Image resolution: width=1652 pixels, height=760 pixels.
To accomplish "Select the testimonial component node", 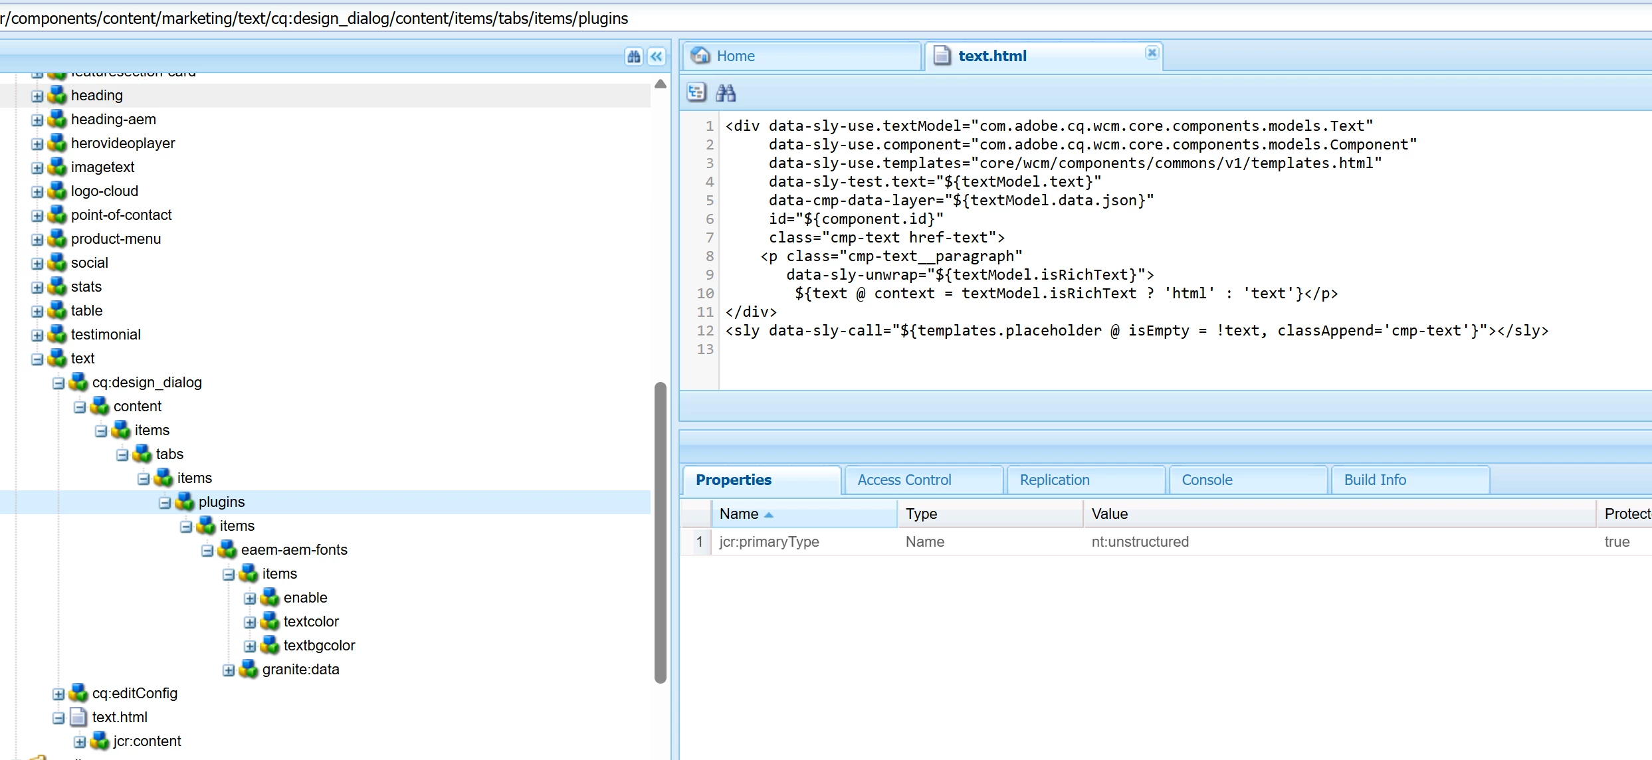I will click(x=106, y=334).
